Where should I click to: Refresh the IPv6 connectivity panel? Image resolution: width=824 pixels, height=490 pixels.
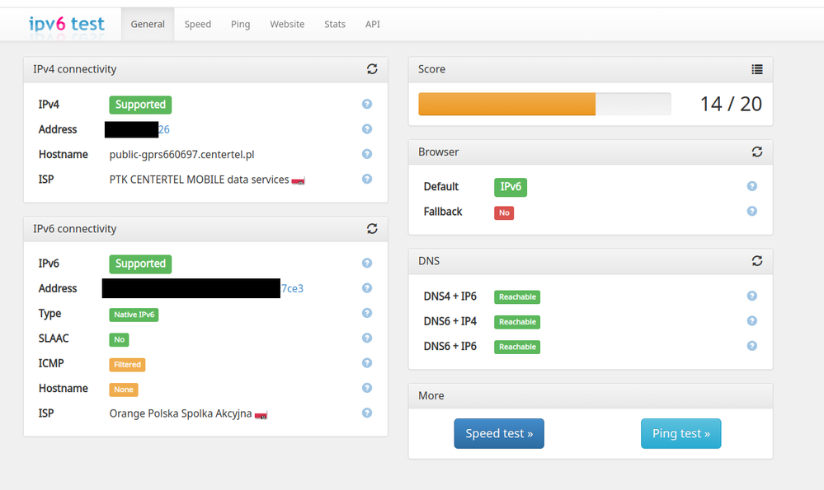(x=372, y=229)
